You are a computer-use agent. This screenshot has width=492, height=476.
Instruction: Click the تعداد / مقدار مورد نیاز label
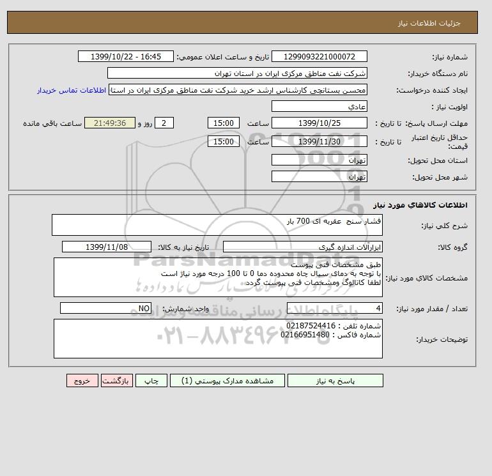pos(432,309)
